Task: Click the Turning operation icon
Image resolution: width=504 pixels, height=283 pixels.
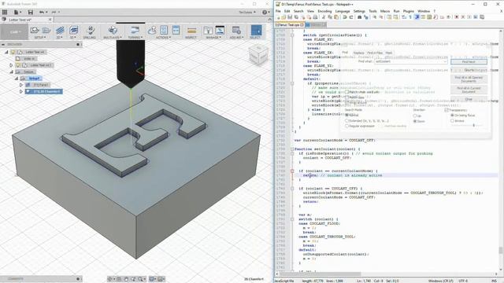Action: (135, 30)
